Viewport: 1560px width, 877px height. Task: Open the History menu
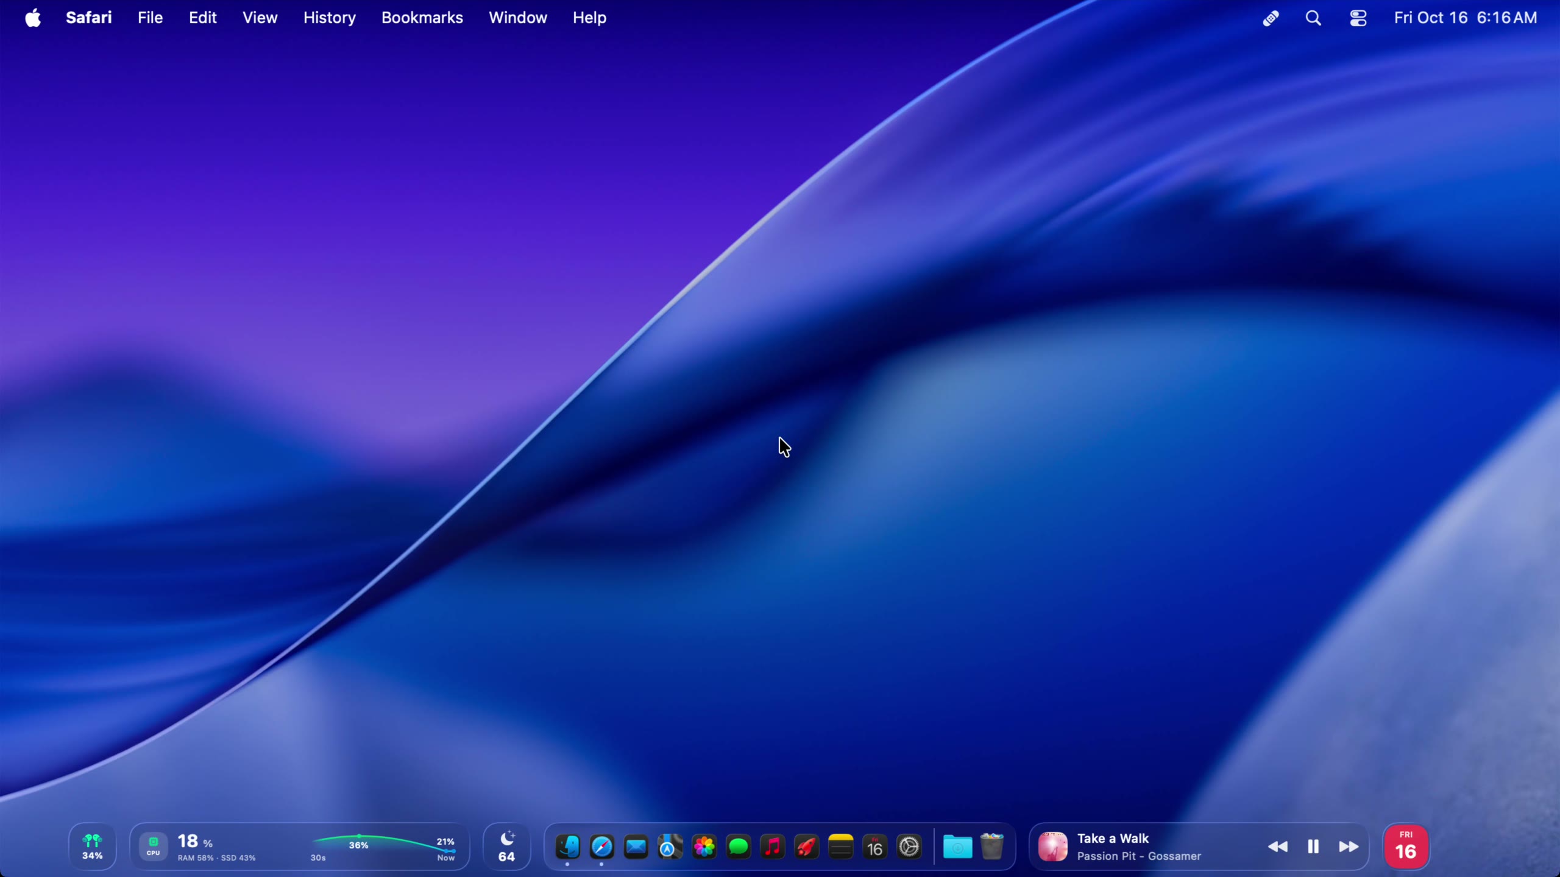[330, 18]
